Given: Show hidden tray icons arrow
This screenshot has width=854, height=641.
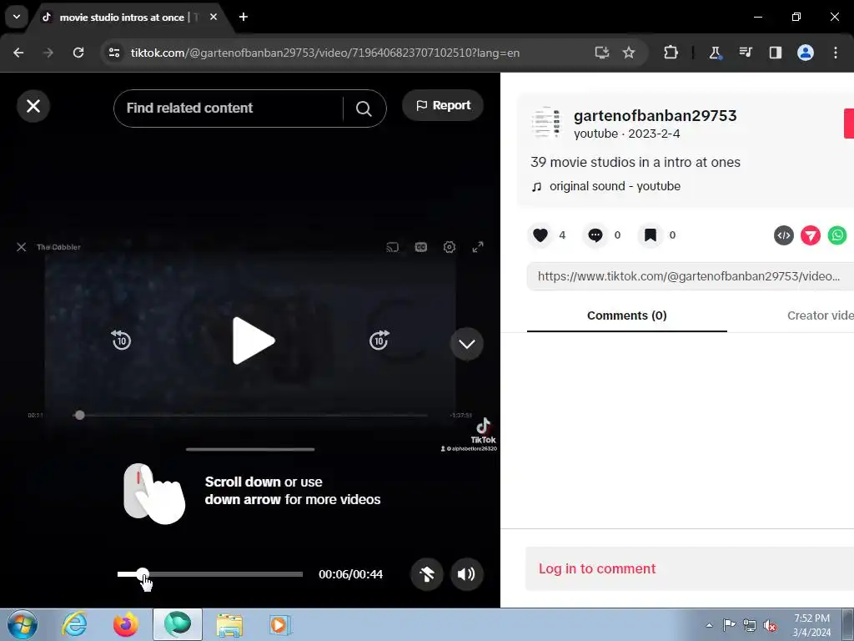Looking at the screenshot, I should [x=709, y=625].
